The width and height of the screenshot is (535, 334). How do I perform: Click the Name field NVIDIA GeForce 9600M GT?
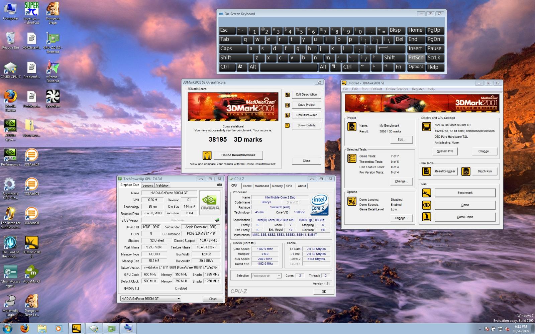pyautogui.click(x=169, y=193)
